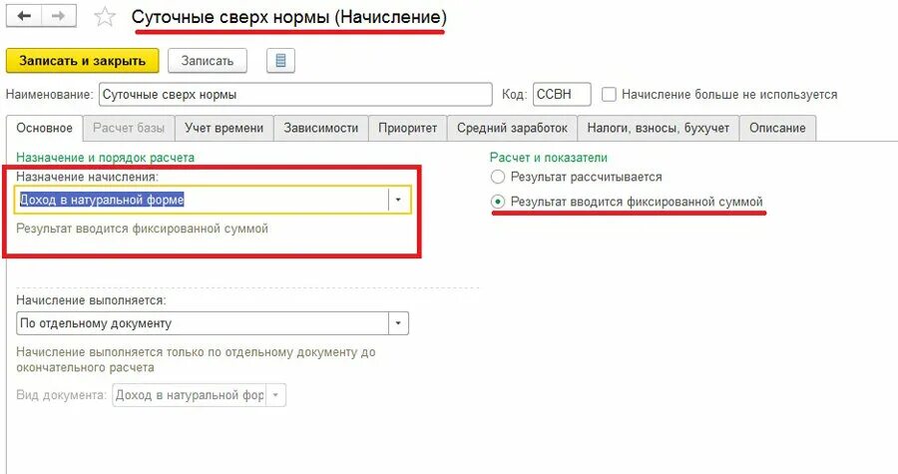Image resolution: width=898 pixels, height=474 pixels.
Task: Click the 'Записать и закрыть' button
Action: [x=83, y=61]
